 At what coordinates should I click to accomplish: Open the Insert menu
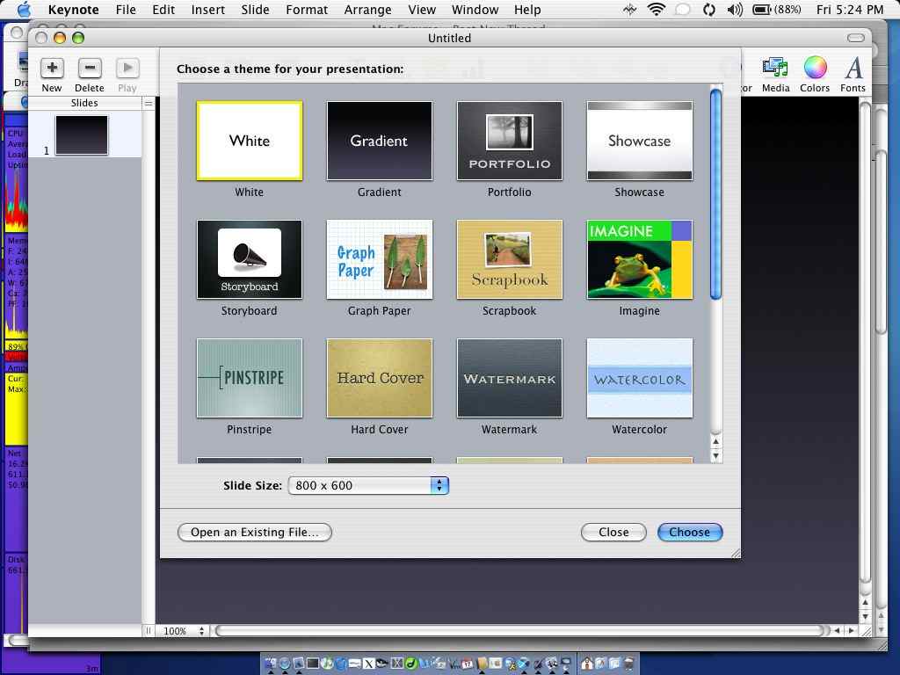[207, 10]
